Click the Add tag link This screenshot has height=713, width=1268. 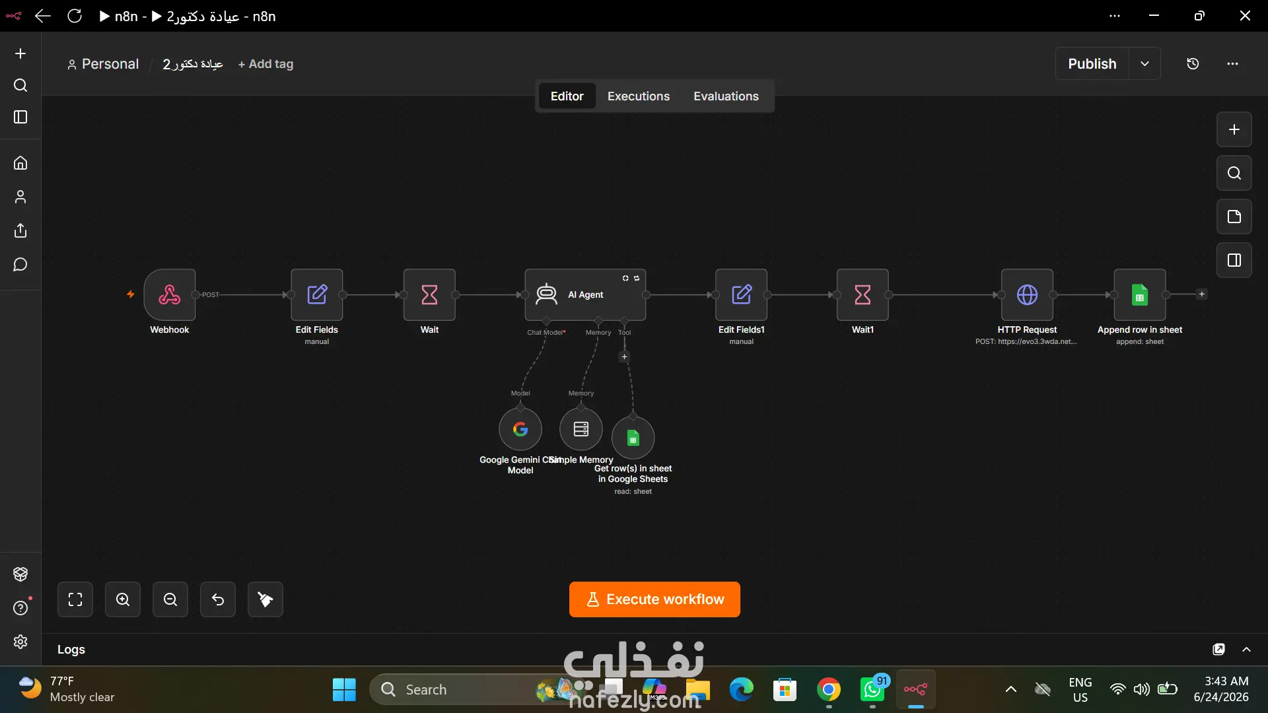click(265, 64)
